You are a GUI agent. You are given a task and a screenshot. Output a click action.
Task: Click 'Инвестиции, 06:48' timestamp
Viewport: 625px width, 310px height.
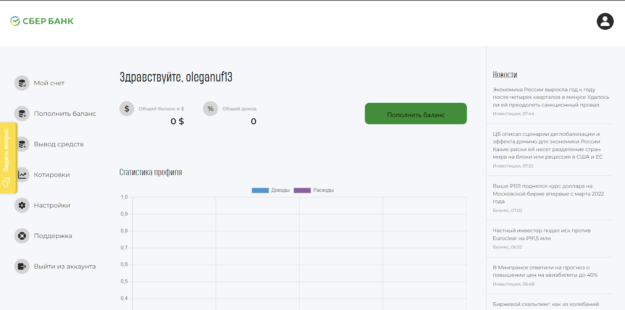513,284
